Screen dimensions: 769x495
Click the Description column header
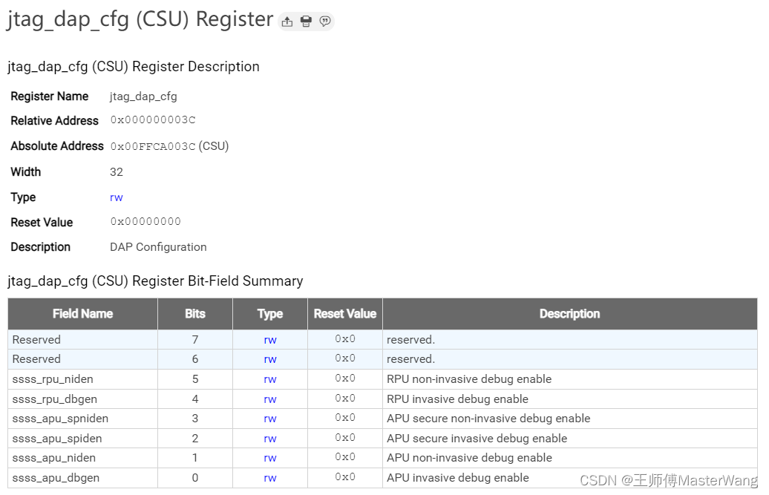point(569,314)
